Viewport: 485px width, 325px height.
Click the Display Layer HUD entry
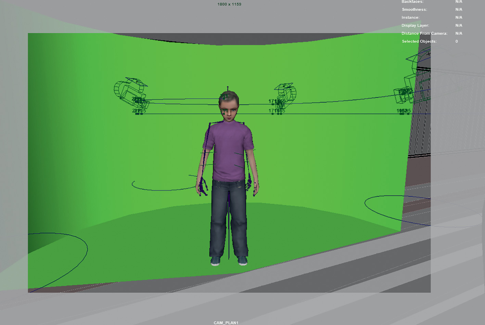tap(415, 26)
